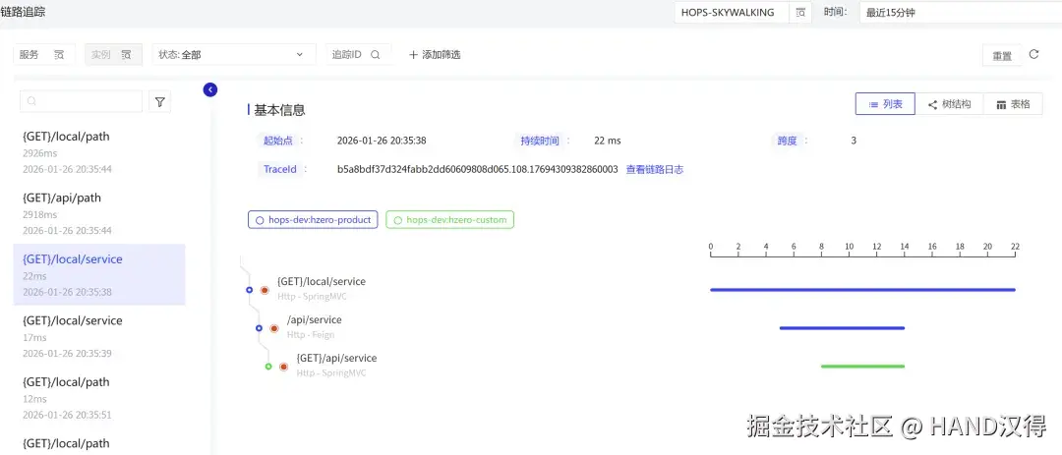Click the red dot on {GET}/api/service span
The width and height of the screenshot is (1062, 455).
pos(284,367)
